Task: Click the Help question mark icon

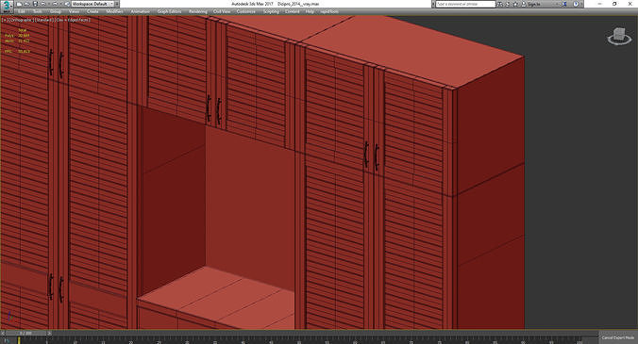Action: click(x=576, y=4)
